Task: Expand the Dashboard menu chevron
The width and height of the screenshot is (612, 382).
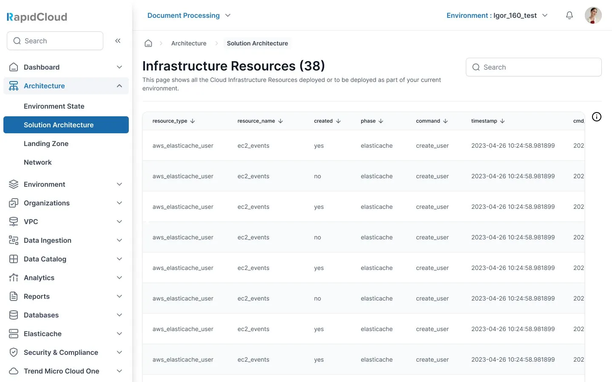Action: (119, 67)
